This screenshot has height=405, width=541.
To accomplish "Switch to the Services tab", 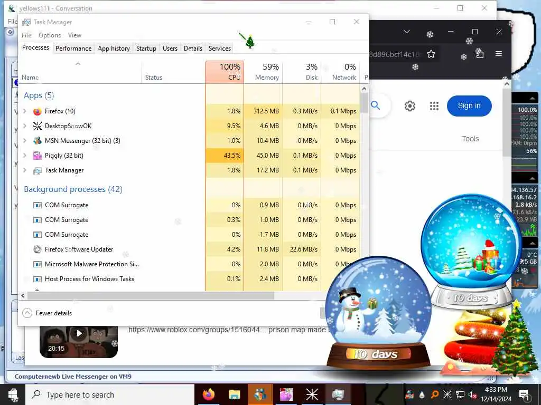I will pos(219,49).
